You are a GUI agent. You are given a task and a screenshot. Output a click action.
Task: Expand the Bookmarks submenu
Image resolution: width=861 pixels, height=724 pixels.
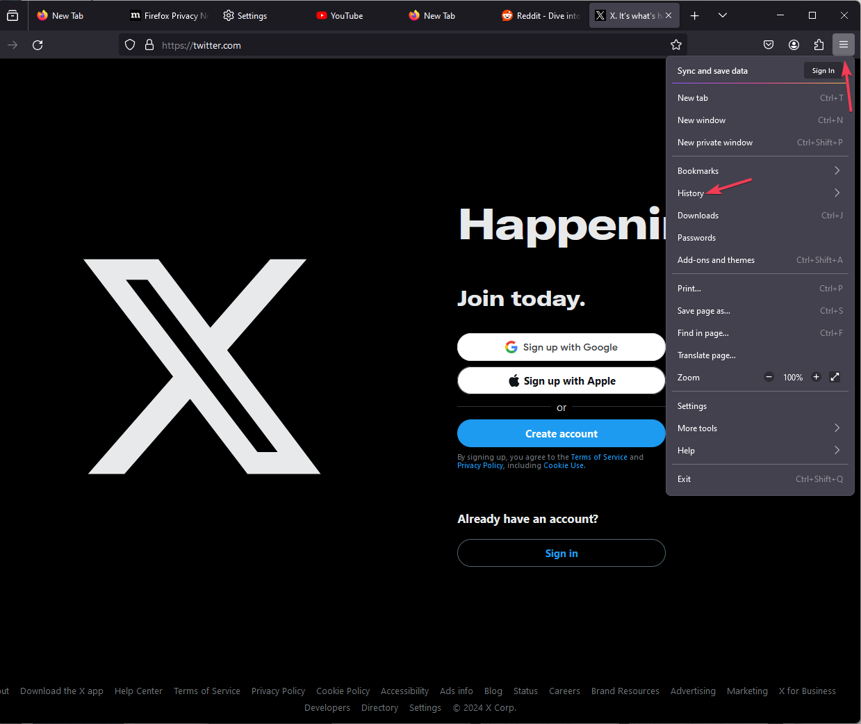[760, 171]
